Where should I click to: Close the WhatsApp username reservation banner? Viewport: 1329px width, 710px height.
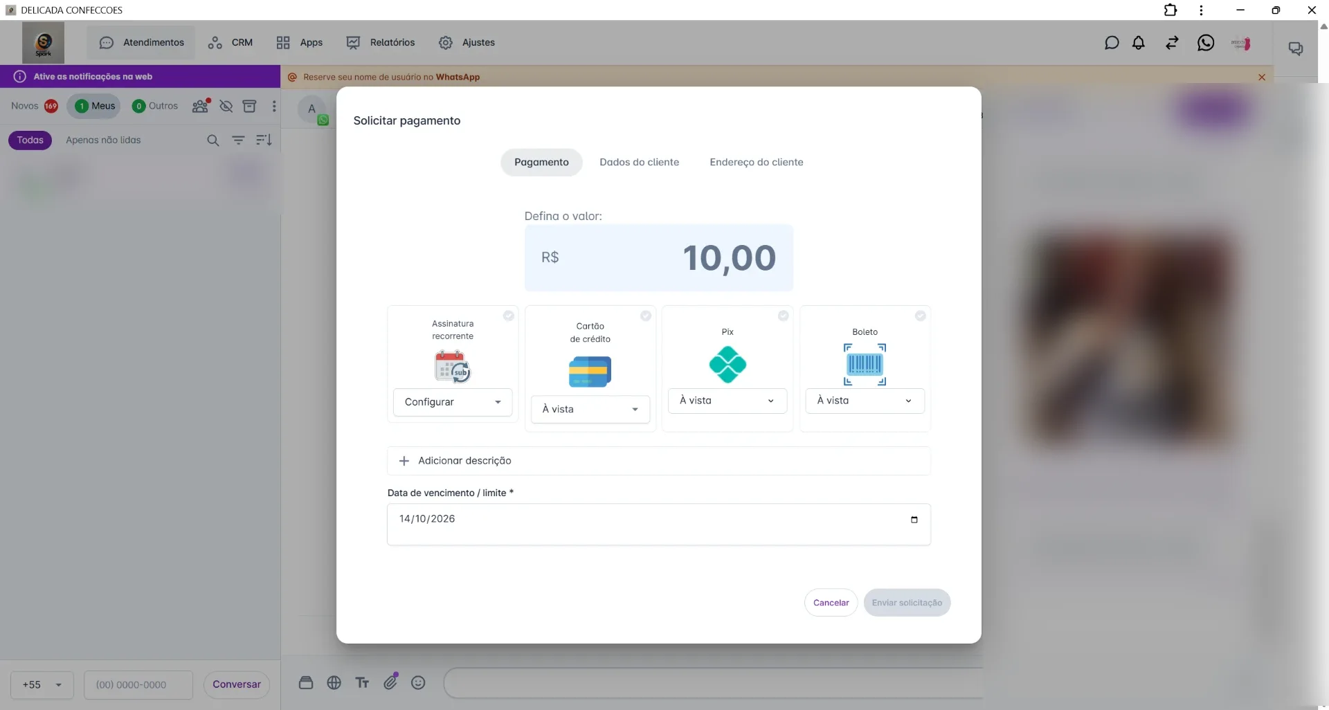[x=1262, y=78]
